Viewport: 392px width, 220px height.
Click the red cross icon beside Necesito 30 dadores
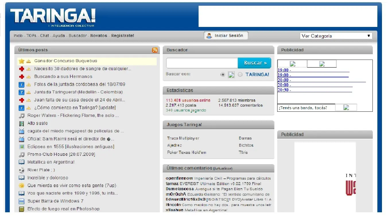(x=22, y=69)
